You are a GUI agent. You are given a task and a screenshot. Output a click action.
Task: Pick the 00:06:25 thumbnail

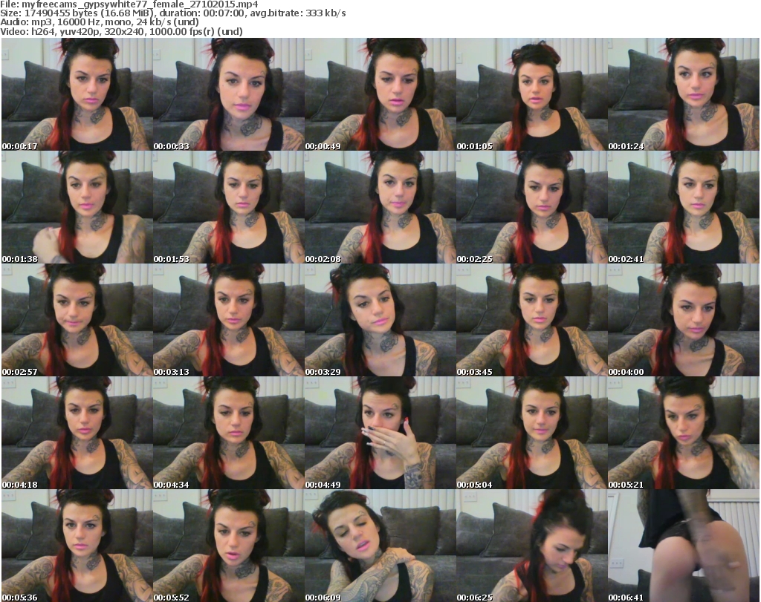point(531,546)
